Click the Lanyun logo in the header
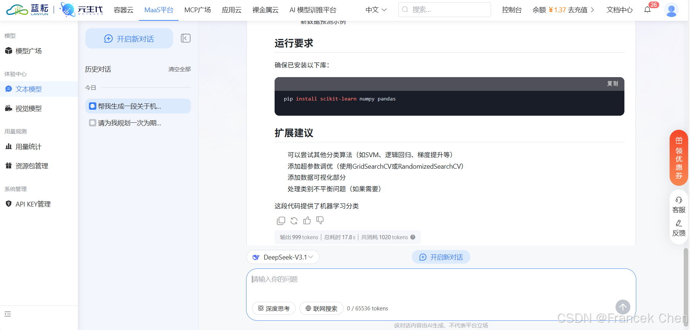This screenshot has width=690, height=330. pos(27,10)
